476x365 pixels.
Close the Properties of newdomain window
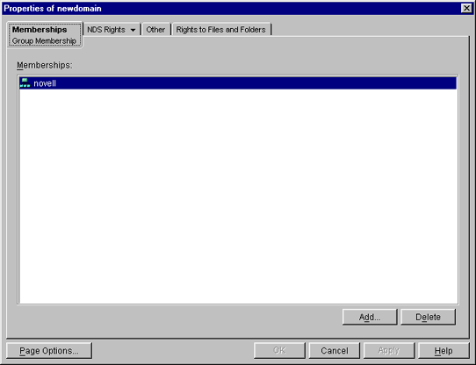point(466,8)
